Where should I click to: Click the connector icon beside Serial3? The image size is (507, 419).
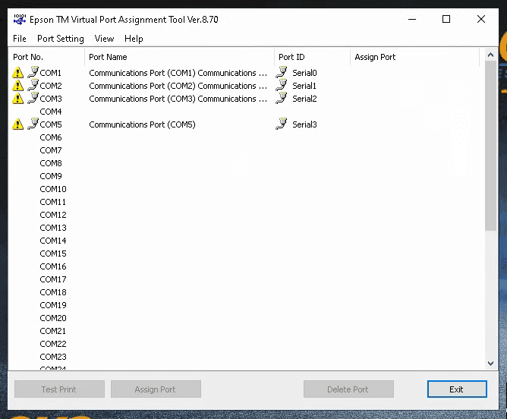(x=282, y=124)
